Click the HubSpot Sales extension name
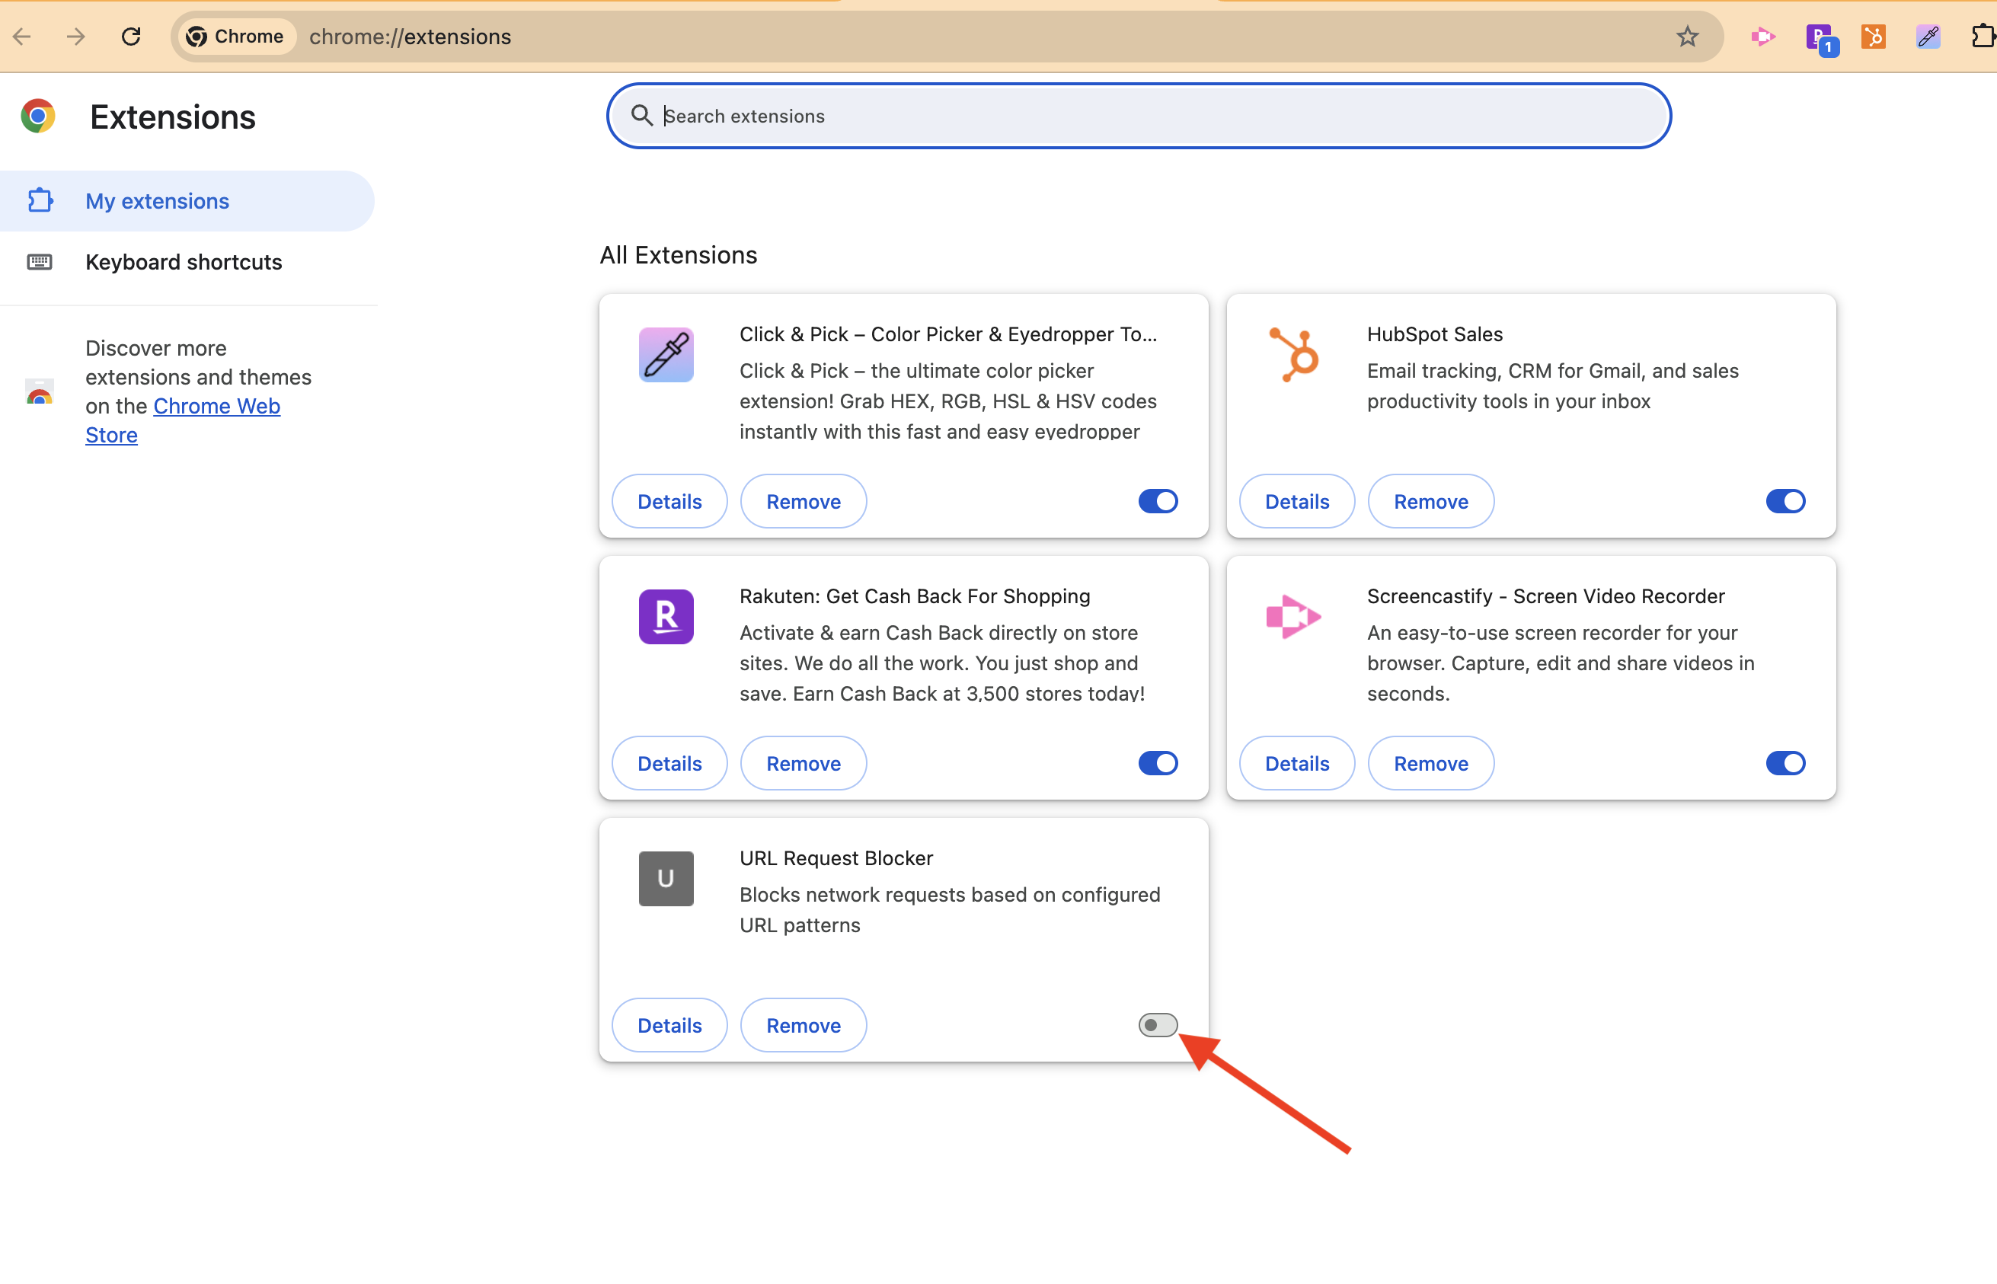Image resolution: width=1997 pixels, height=1284 pixels. click(1435, 334)
